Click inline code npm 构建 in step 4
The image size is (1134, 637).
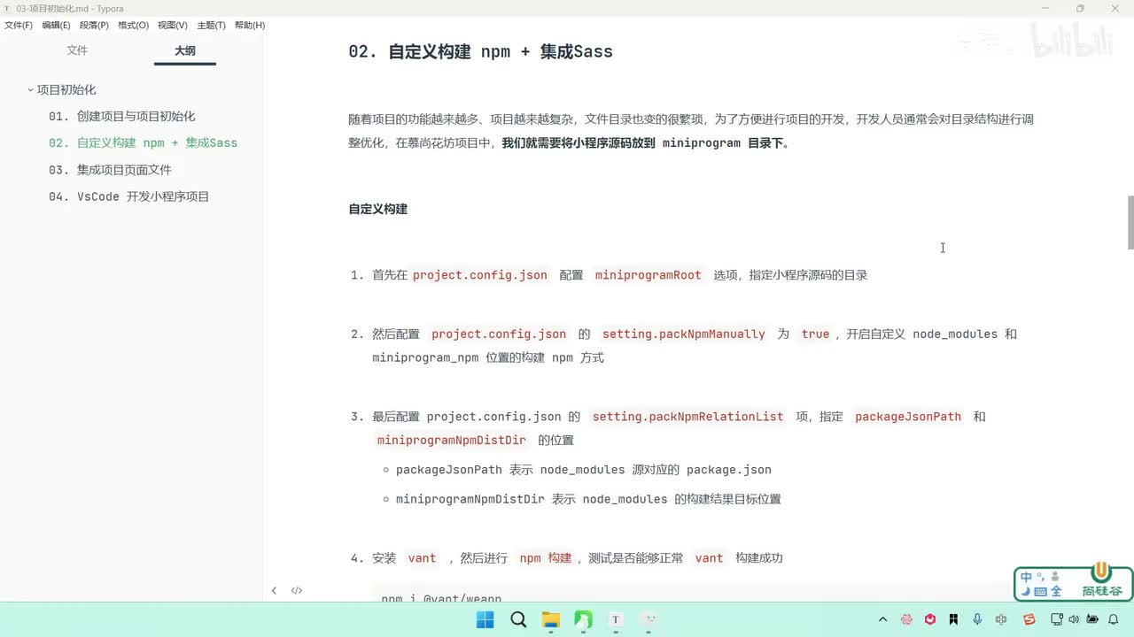[x=545, y=558]
